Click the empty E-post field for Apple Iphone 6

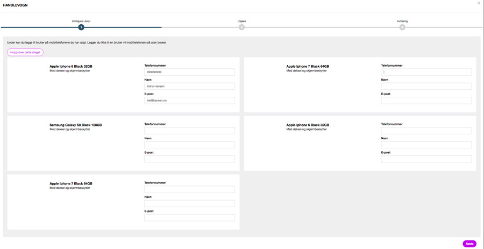tap(426, 159)
